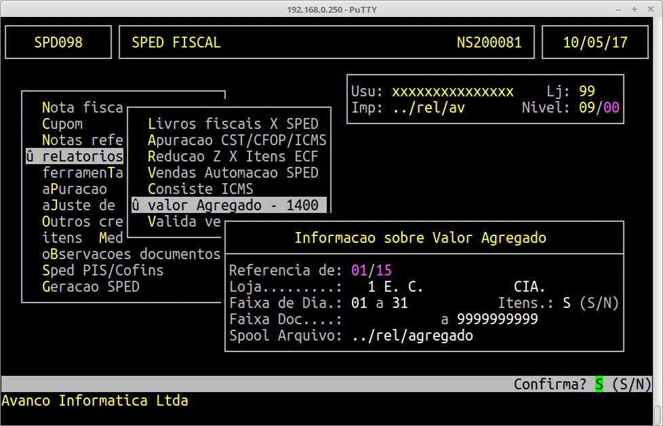
Task: Choose Apuracao CST/CFOP/ICMS from submenu
Action: (x=237, y=140)
